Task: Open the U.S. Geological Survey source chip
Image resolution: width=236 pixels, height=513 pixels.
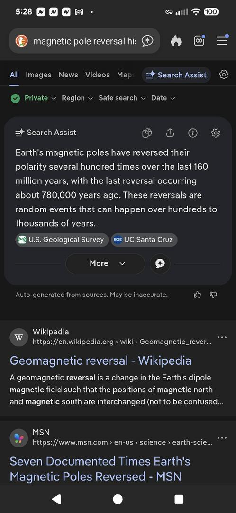Action: coord(62,240)
